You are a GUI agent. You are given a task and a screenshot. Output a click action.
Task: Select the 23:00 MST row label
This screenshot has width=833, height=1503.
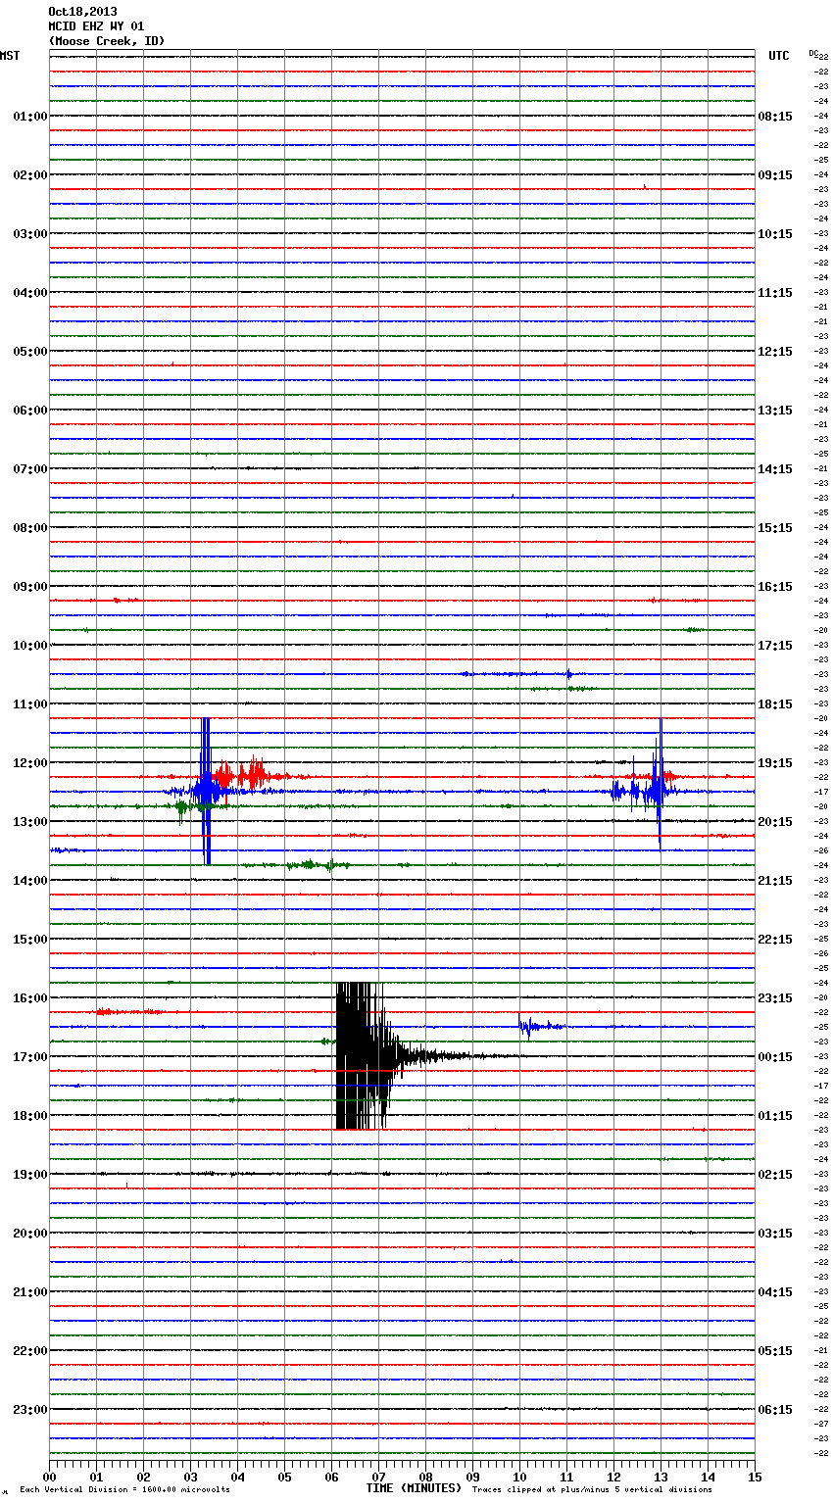pyautogui.click(x=29, y=1410)
